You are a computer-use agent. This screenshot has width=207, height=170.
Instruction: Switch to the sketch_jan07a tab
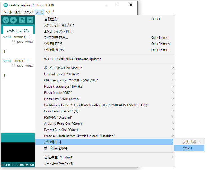18,31
